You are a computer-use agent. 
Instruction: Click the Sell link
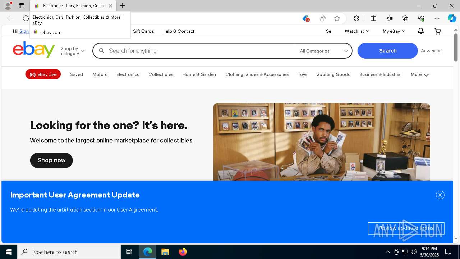[330, 31]
